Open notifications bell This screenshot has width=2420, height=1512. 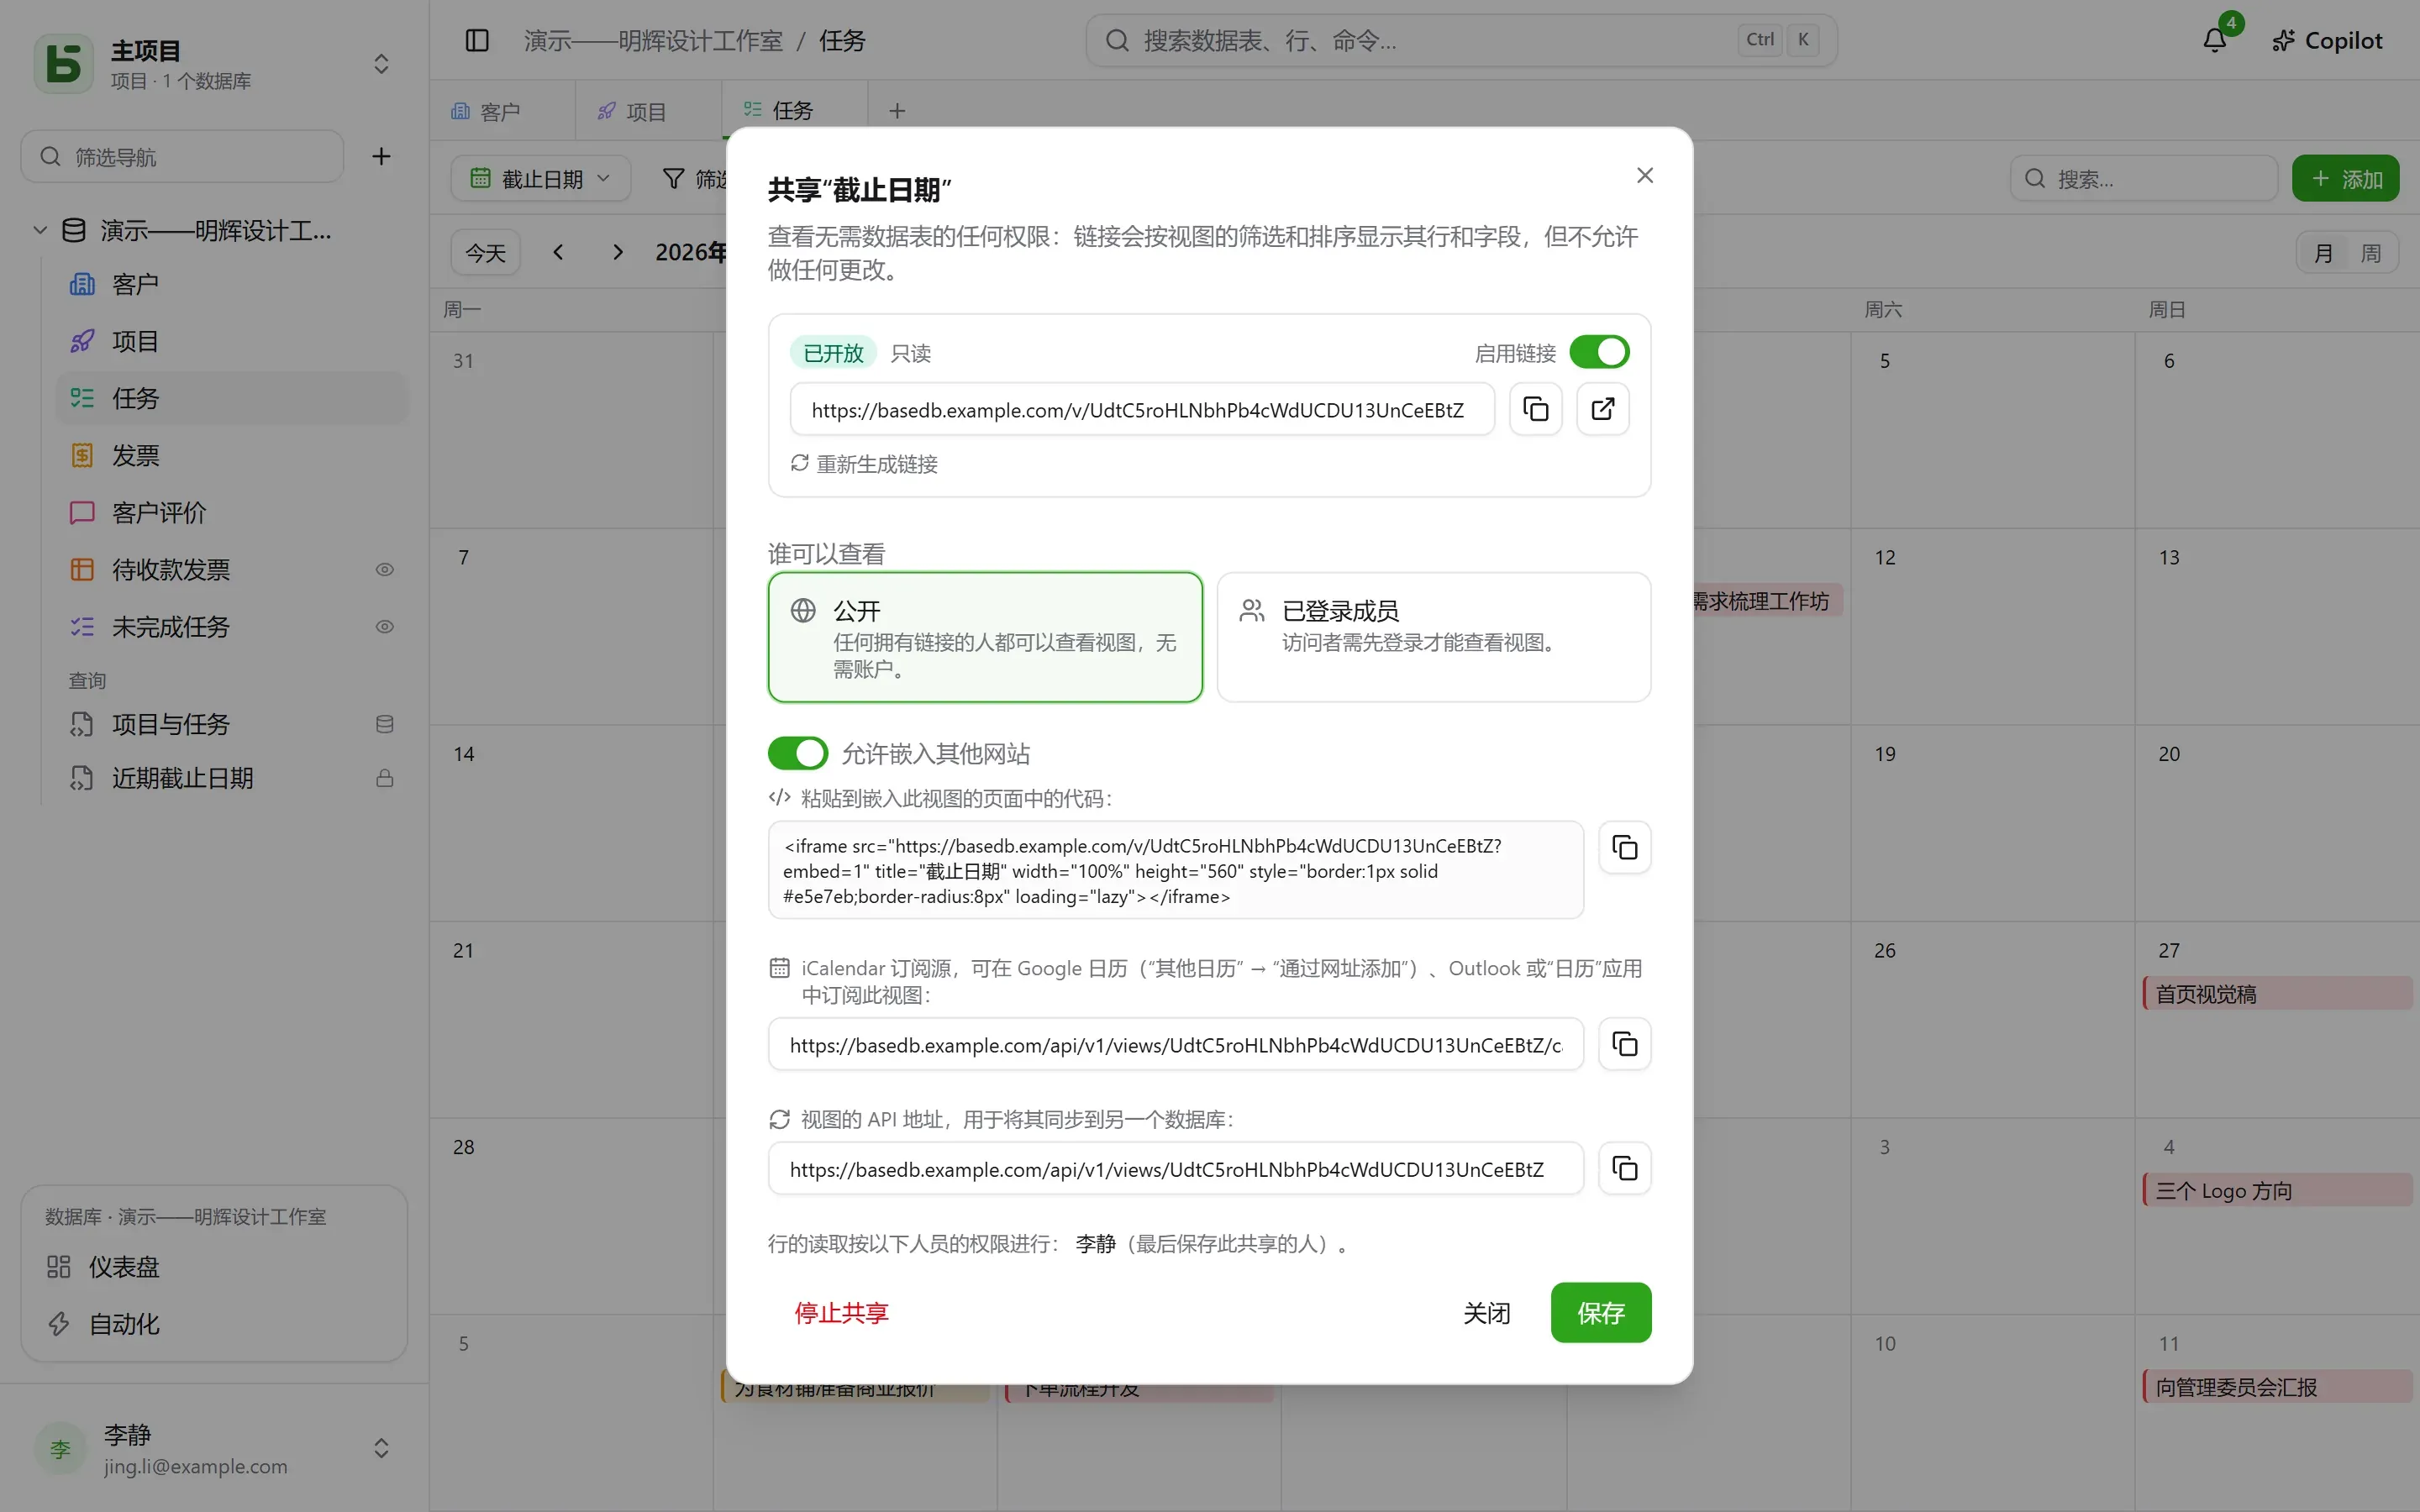(x=2214, y=41)
